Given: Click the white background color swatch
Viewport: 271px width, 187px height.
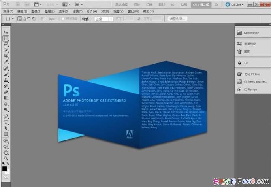Looking at the screenshot, I should click(x=8, y=172).
